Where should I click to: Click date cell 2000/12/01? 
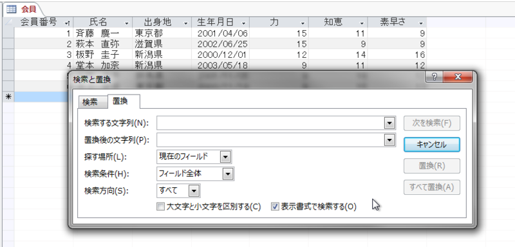click(220, 55)
